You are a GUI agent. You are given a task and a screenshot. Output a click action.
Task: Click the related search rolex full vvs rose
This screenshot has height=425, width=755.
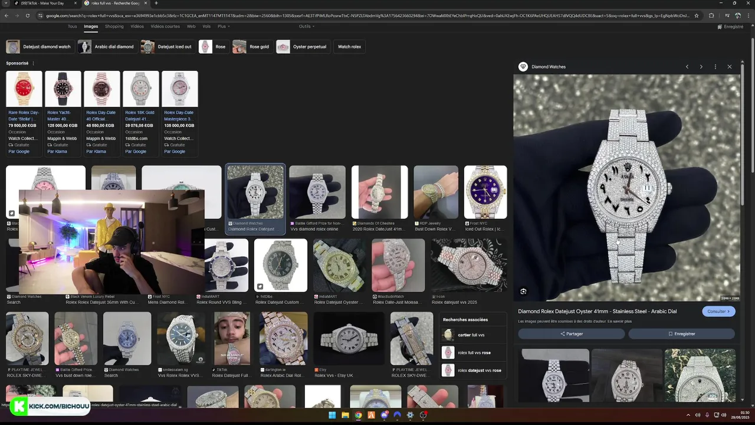pyautogui.click(x=472, y=352)
